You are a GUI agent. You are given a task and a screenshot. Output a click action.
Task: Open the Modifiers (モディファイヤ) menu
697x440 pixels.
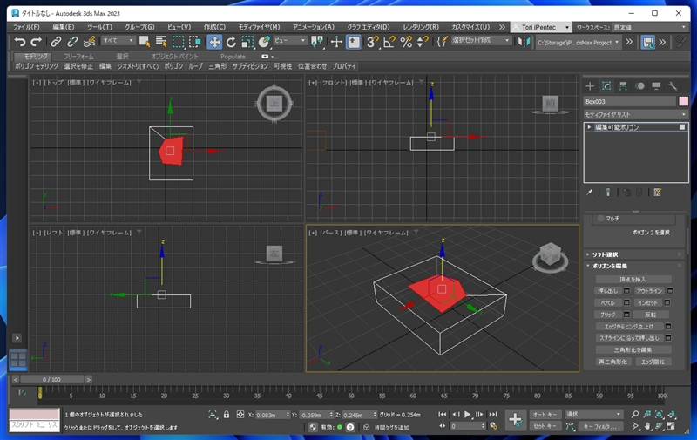point(259,27)
